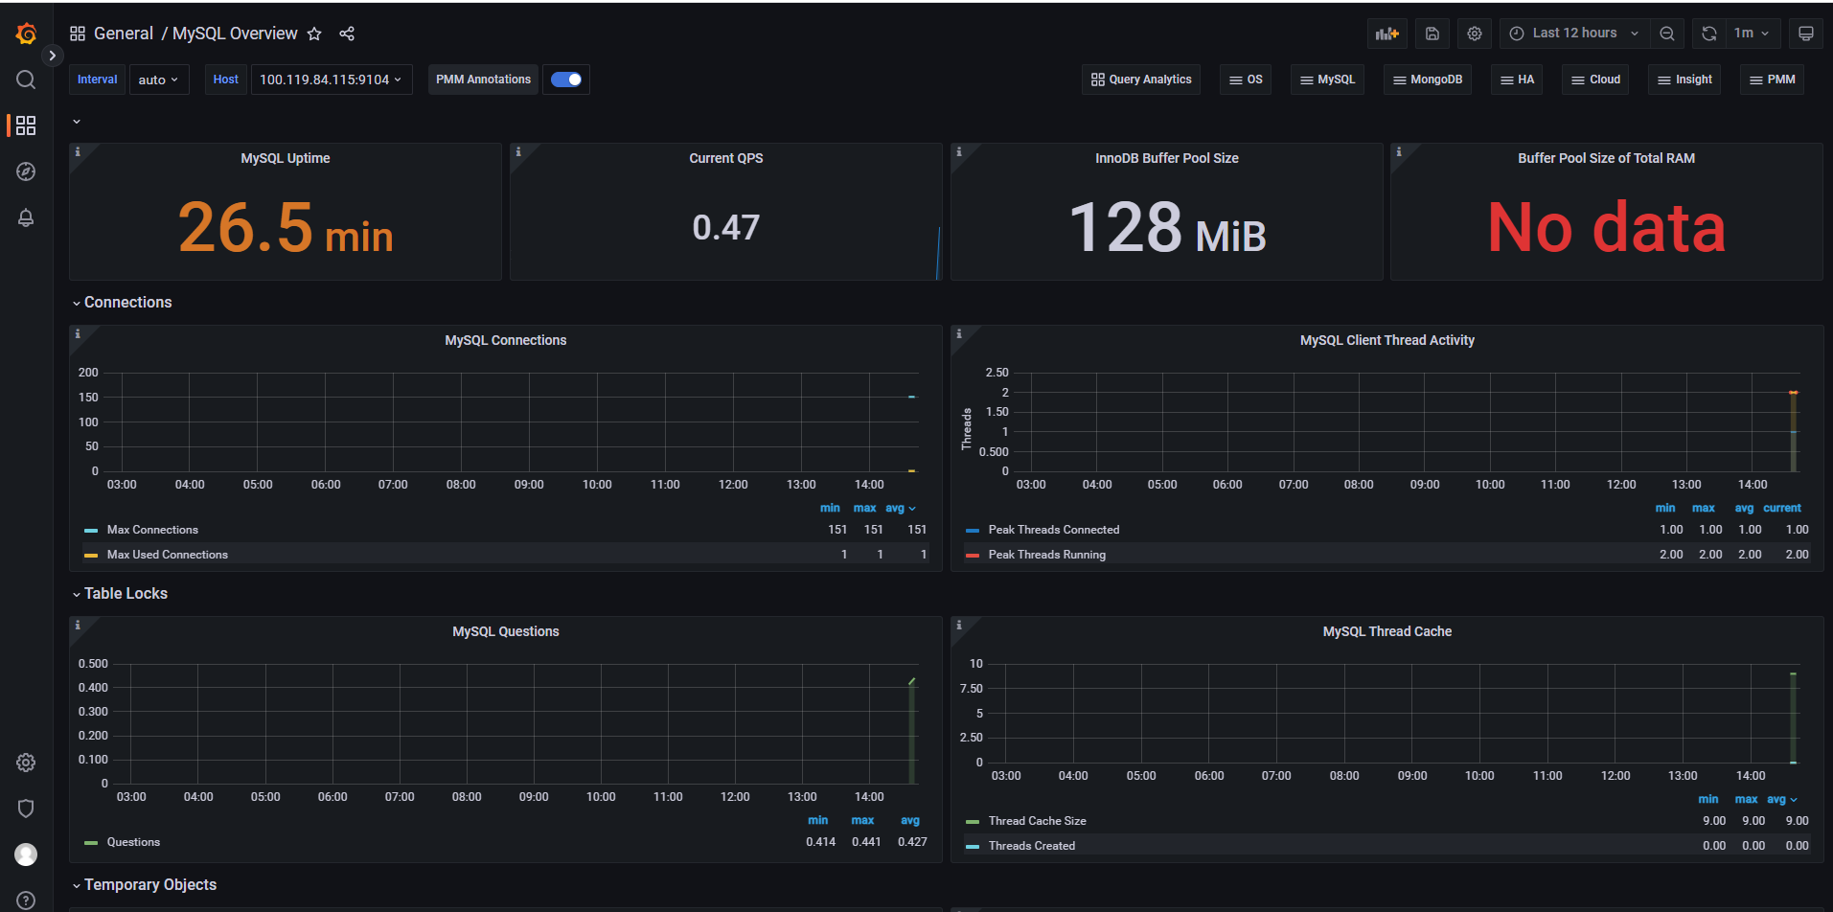Go to Query Analytics
The image size is (1833, 912).
[1141, 80]
